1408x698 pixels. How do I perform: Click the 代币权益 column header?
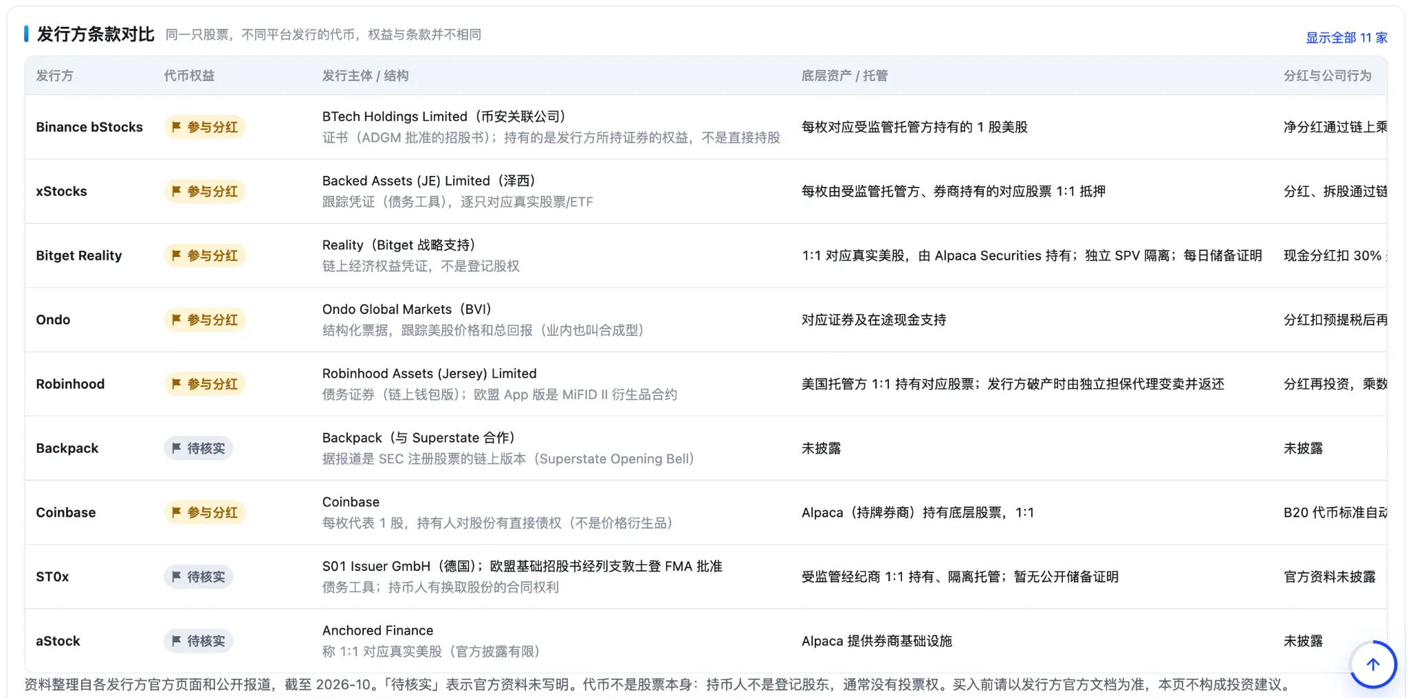tap(189, 76)
